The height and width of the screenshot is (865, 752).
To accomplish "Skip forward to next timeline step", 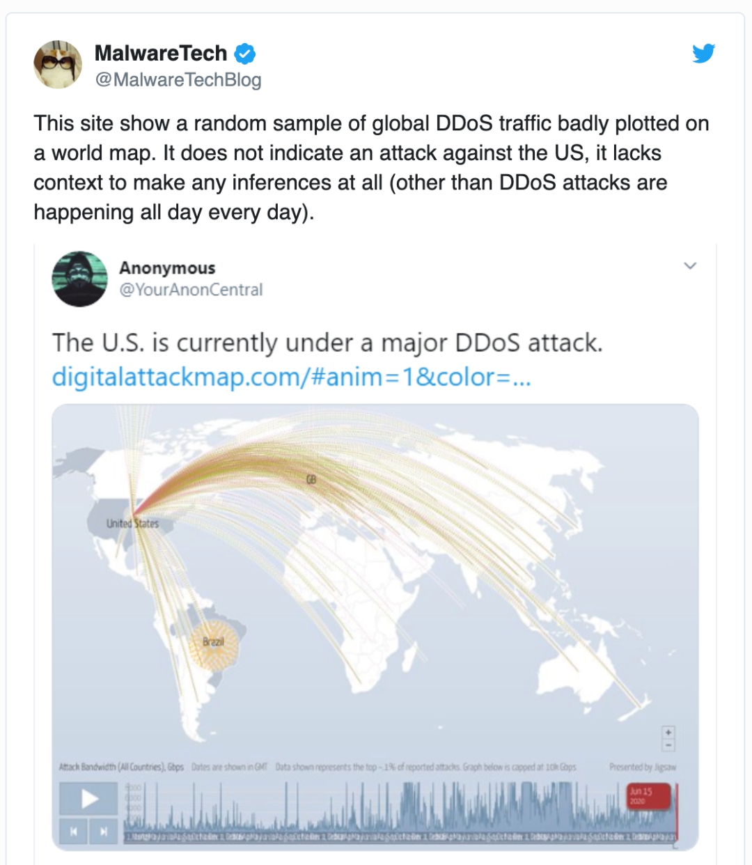I will click(x=104, y=831).
